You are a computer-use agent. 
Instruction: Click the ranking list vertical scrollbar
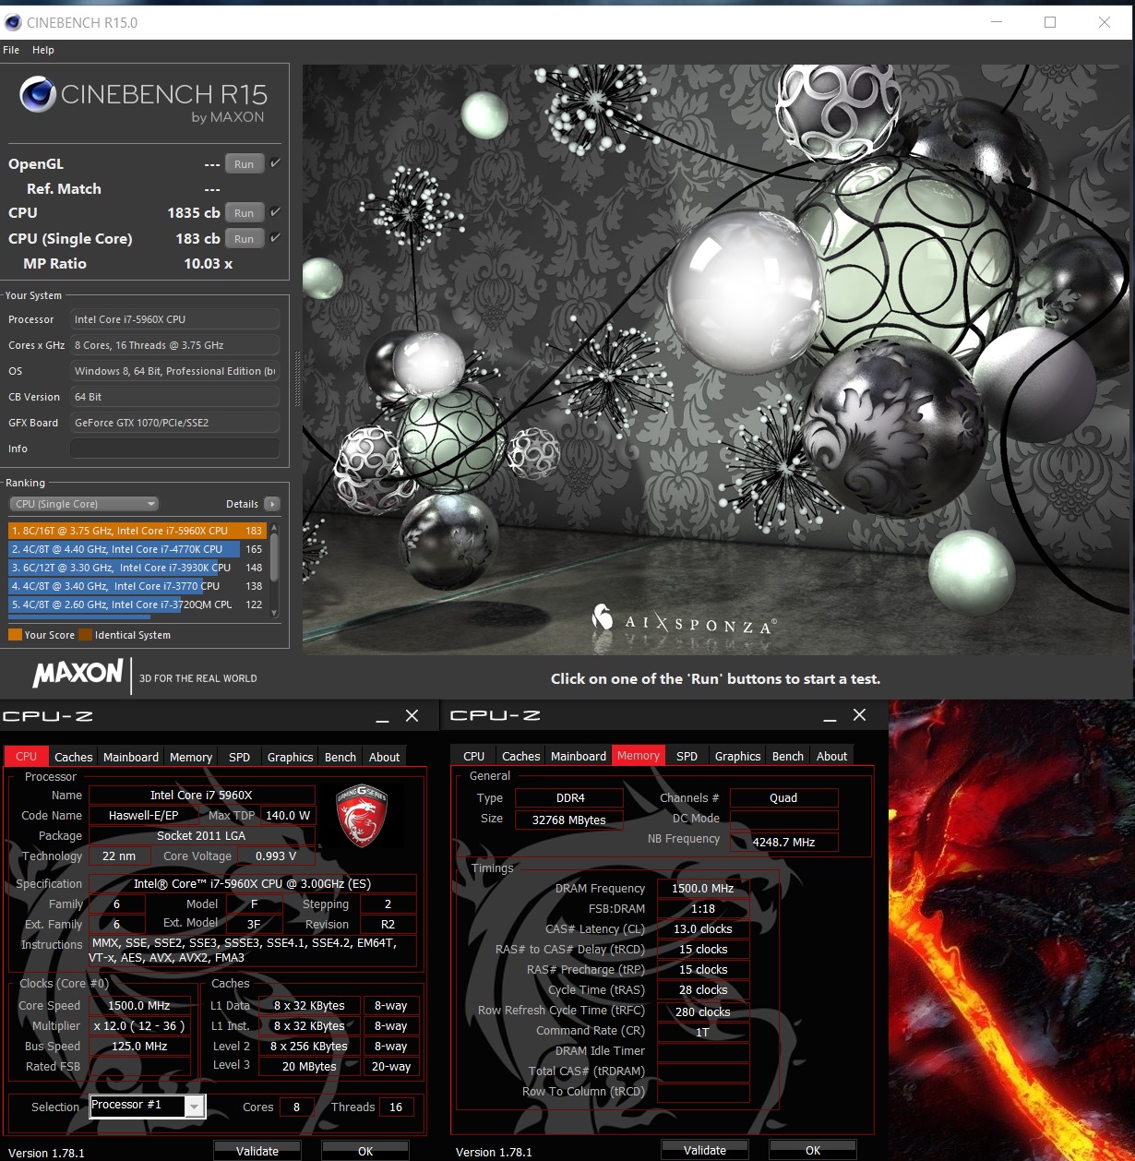[274, 569]
